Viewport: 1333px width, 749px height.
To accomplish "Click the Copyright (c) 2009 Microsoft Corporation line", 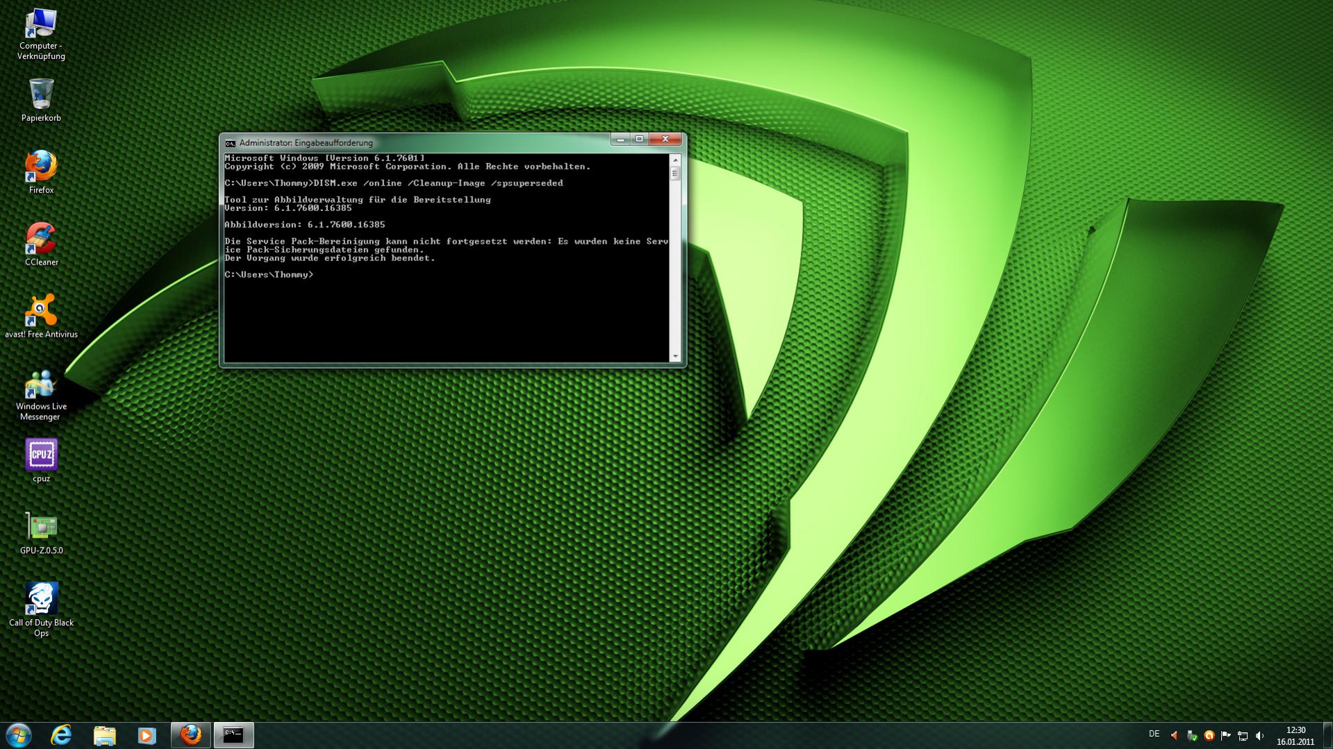I will [408, 167].
